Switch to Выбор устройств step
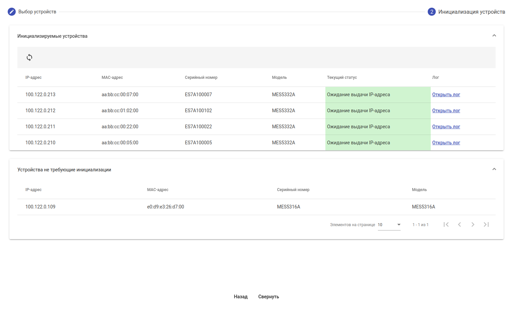Viewport: 513px width, 314px height. click(37, 12)
